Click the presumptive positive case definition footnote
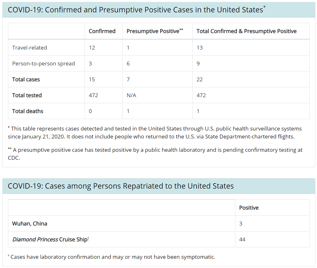Screen dimensions: 317x268 (x=155, y=154)
